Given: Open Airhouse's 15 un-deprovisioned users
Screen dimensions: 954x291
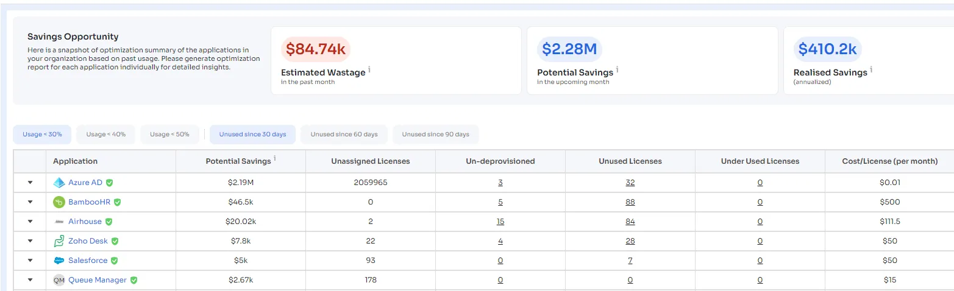Looking at the screenshot, I should coord(500,222).
